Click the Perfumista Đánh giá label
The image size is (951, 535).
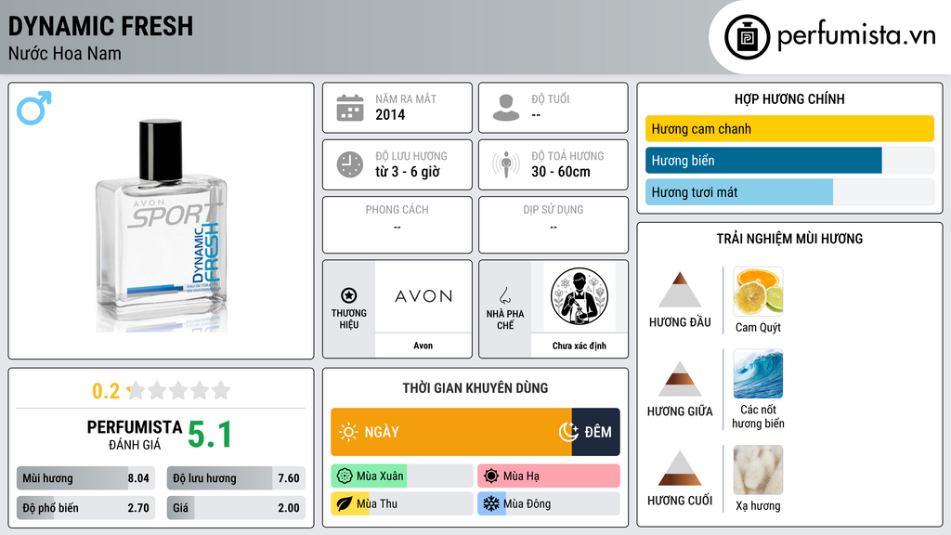coord(135,435)
